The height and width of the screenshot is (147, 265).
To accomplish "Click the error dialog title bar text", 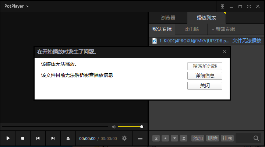I will (x=67, y=52).
